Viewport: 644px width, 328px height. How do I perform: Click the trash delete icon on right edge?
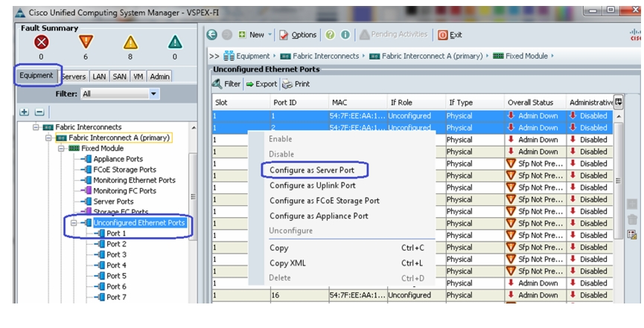pyautogui.click(x=632, y=219)
